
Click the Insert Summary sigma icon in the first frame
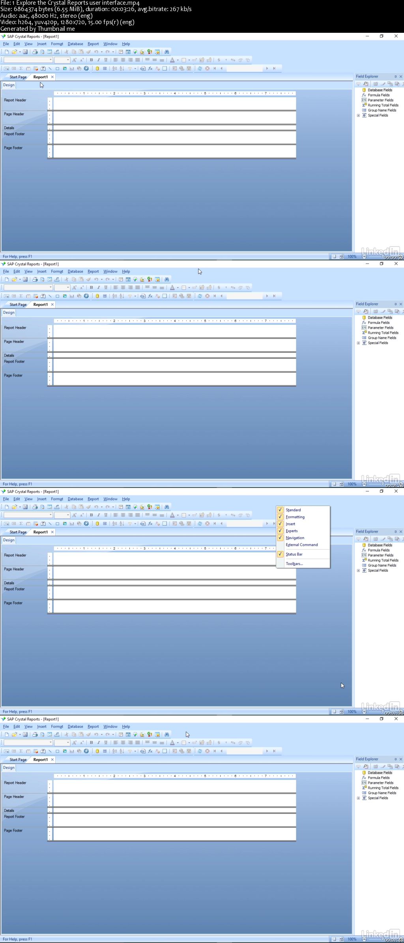(21, 68)
